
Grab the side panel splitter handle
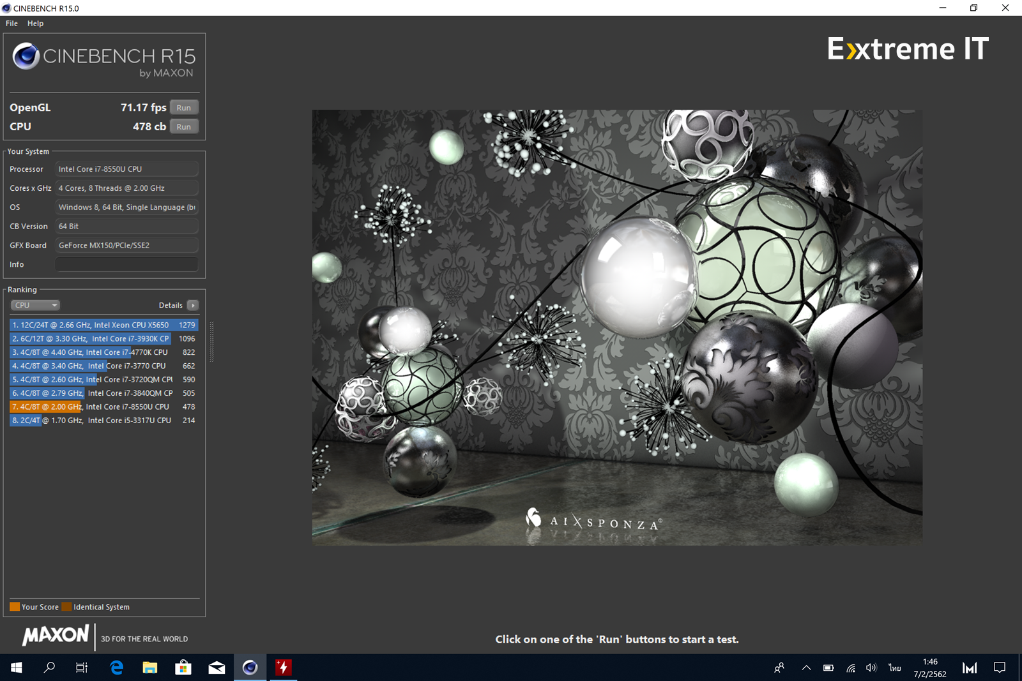pyautogui.click(x=211, y=341)
